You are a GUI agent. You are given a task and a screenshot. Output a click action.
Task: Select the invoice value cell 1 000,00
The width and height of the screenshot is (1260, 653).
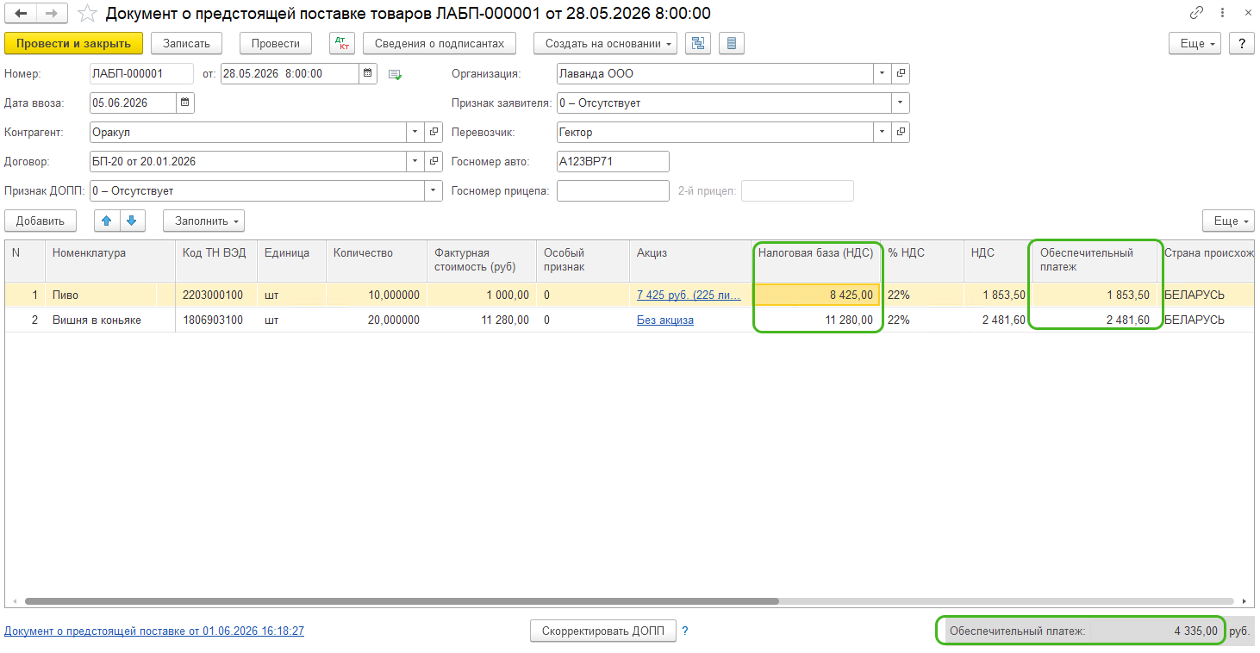[482, 295]
